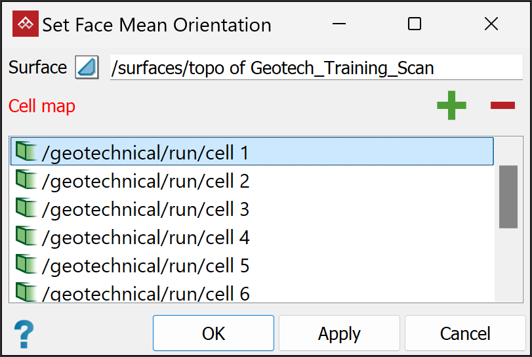Click the red minus remove cell icon
The width and height of the screenshot is (532, 357).
(502, 105)
